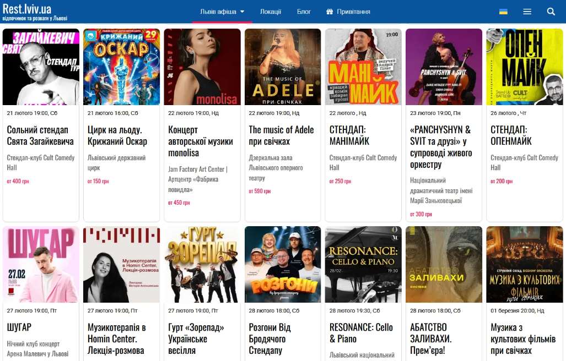This screenshot has width=566, height=361.
Task: Open Гурт «Зорепад» Українське весілля title
Action: coord(196,338)
